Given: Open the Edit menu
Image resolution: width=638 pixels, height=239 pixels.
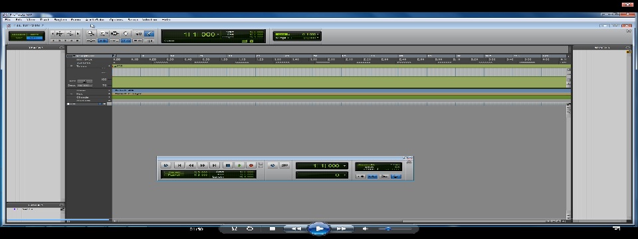Looking at the screenshot, I should click(19, 19).
